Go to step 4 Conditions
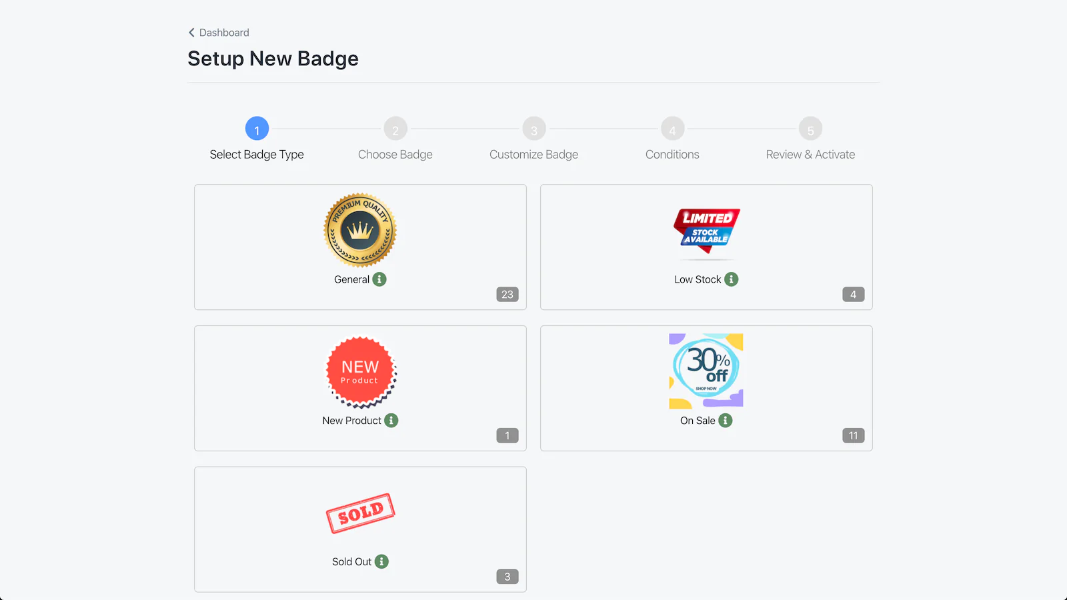 point(672,129)
